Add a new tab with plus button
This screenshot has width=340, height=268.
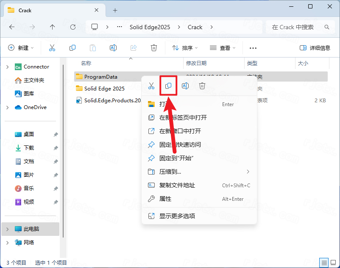[115, 10]
